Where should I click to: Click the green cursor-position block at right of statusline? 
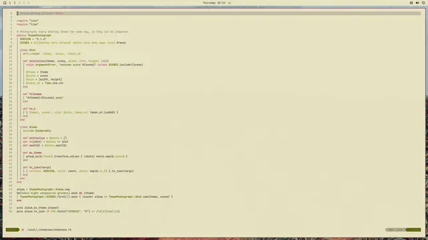413,229
